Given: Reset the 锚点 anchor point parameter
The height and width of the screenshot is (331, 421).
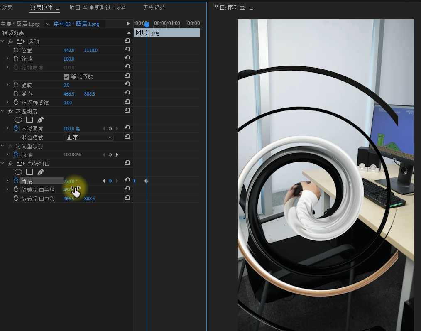Looking at the screenshot, I should coord(127,93).
